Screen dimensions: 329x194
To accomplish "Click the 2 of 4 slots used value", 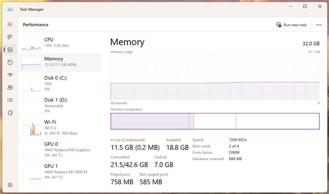I will (x=234, y=146).
